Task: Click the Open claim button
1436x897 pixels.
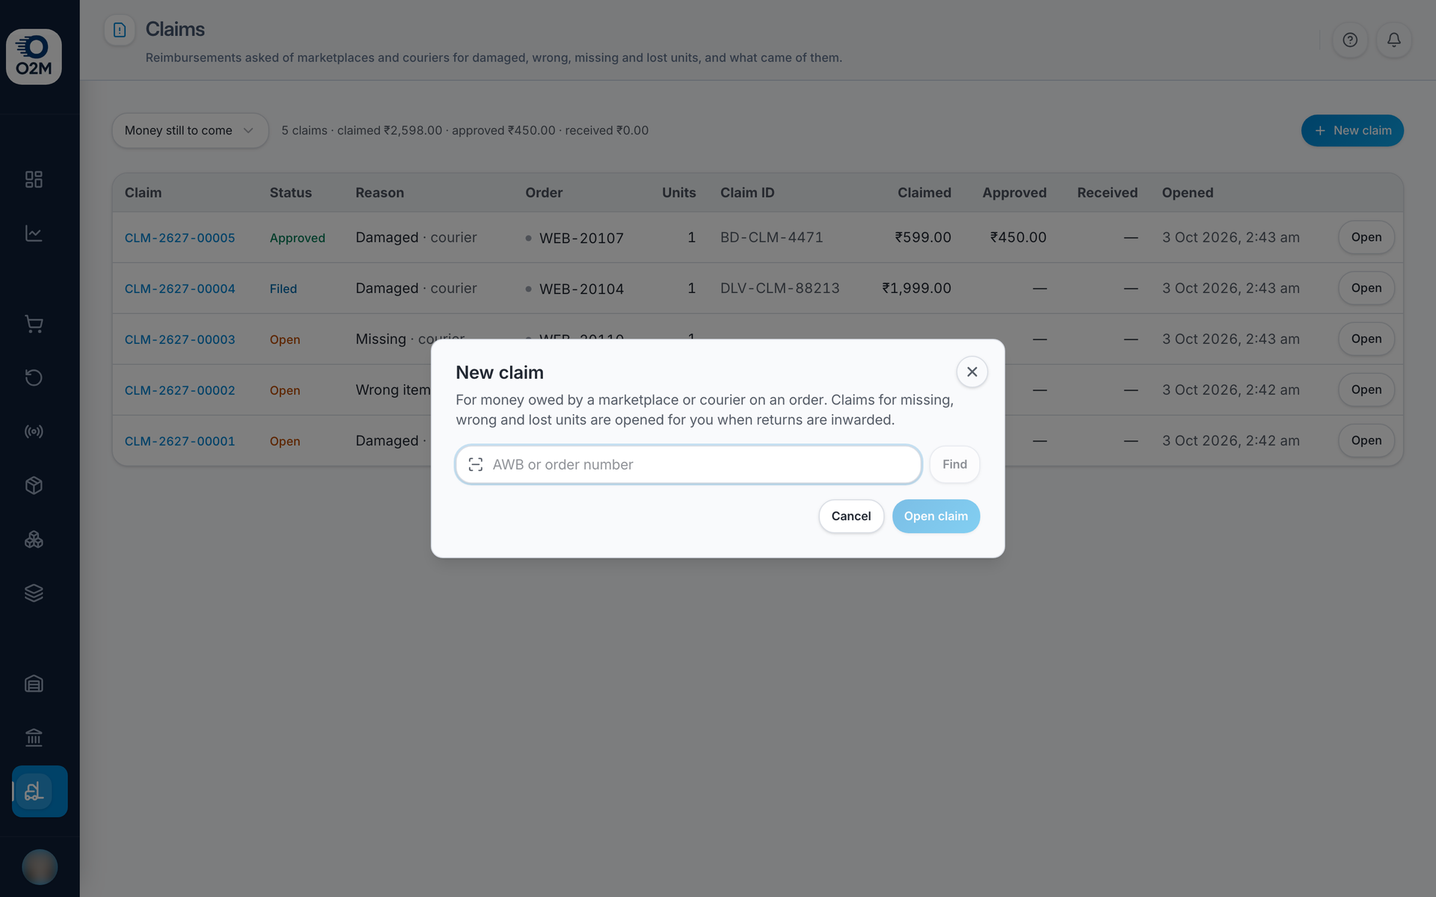Action: point(936,517)
